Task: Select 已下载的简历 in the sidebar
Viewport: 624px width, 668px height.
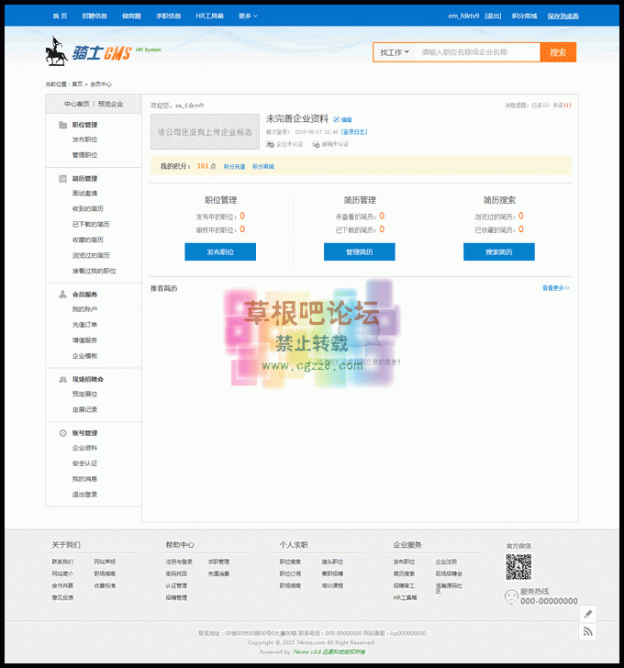Action: coord(91,224)
